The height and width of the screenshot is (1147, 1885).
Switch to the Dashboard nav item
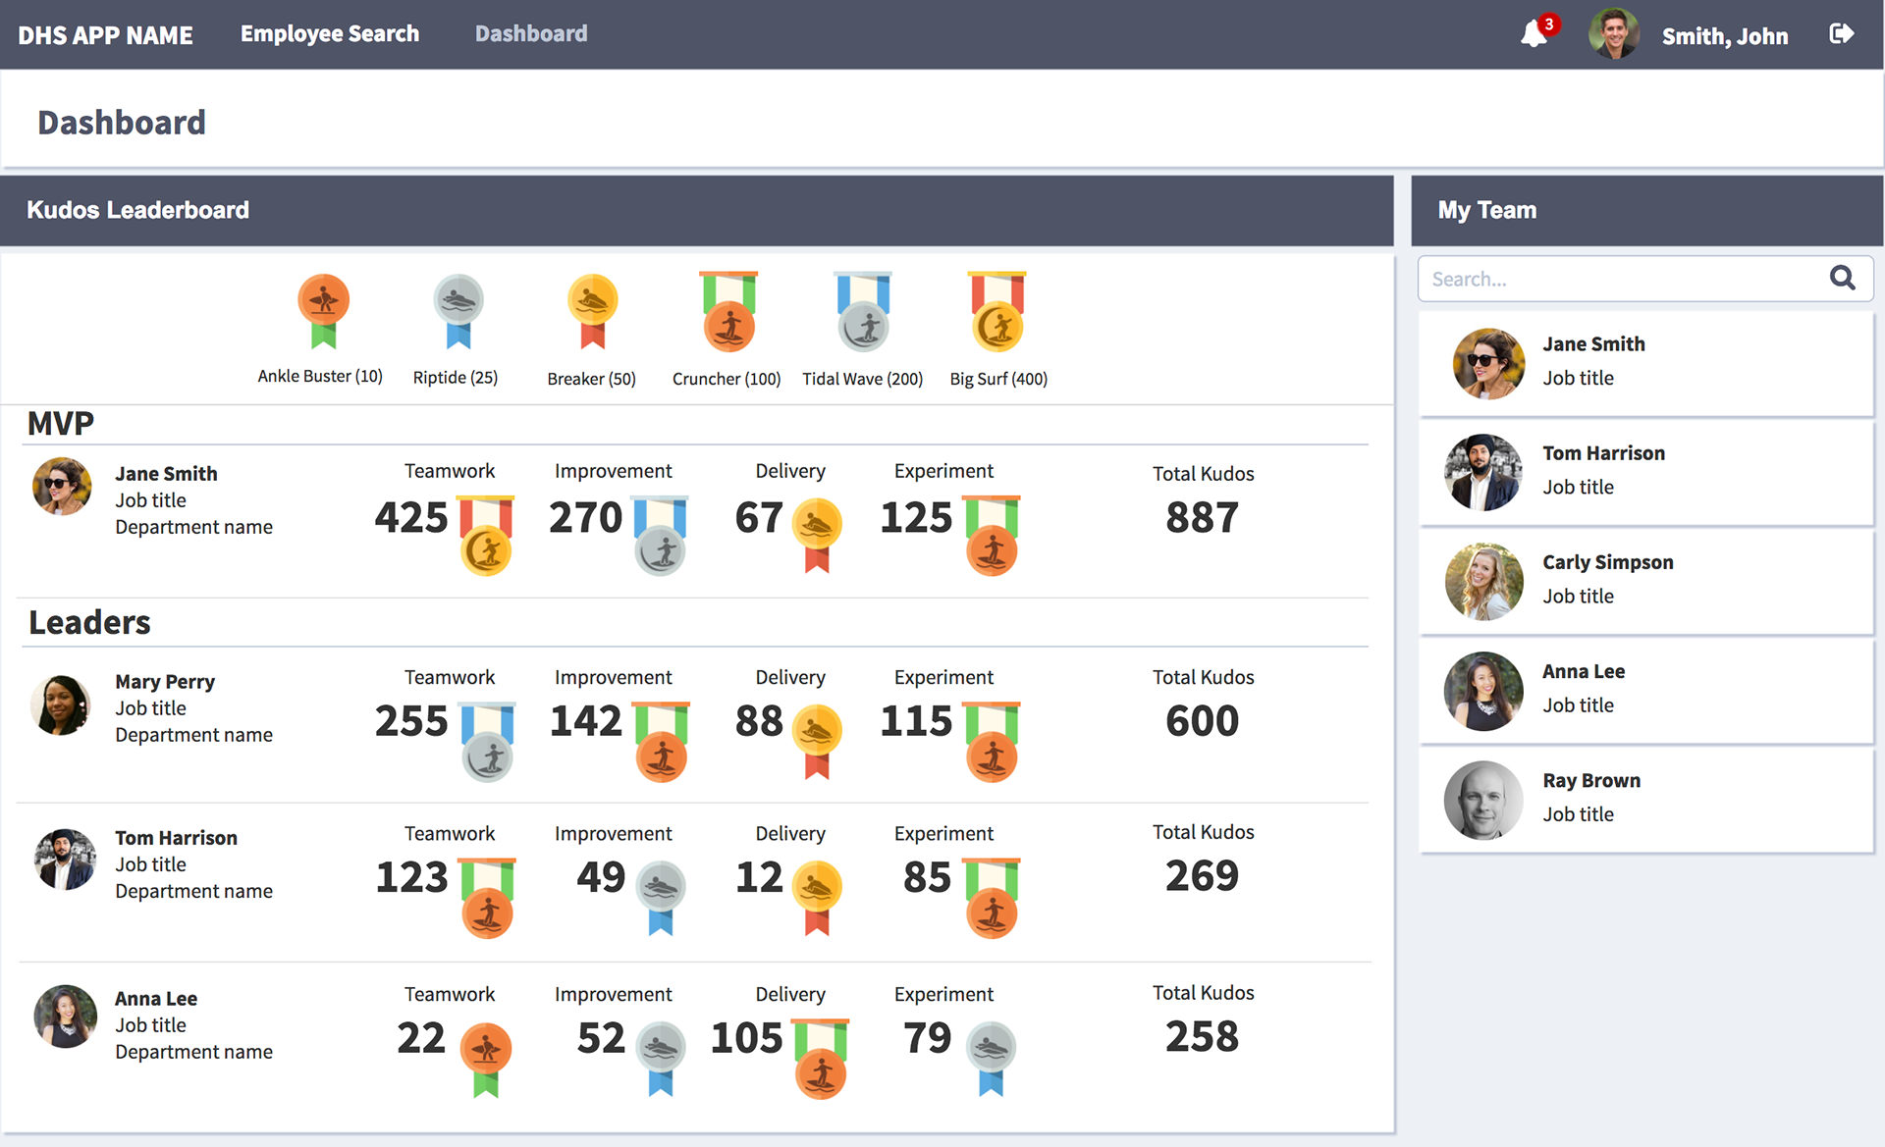coord(531,34)
